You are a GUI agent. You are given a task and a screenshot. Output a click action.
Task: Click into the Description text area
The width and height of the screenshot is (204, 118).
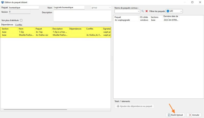[x=82, y=16]
